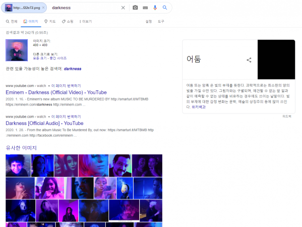Viewport: 302px width, 227px height.
Task: Open the on-screen keyboard icon
Action: click(x=145, y=8)
